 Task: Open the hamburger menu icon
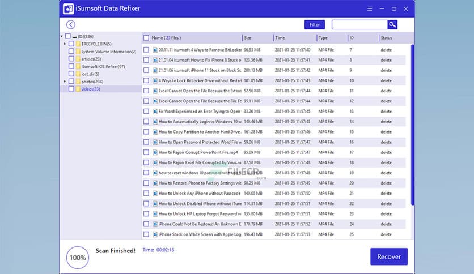370,8
